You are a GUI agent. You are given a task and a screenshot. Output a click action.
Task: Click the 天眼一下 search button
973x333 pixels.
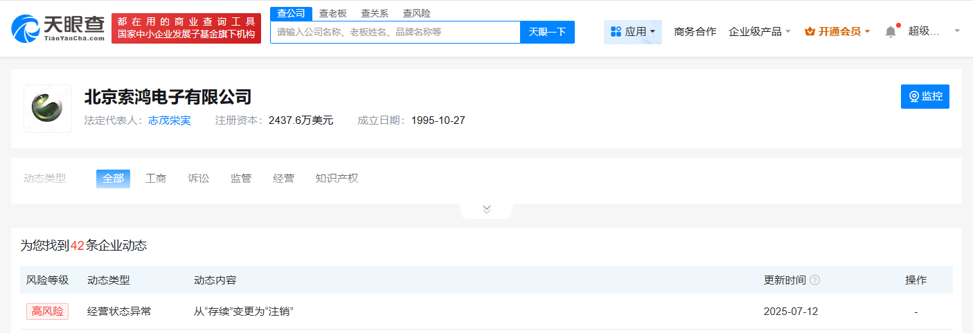click(547, 32)
